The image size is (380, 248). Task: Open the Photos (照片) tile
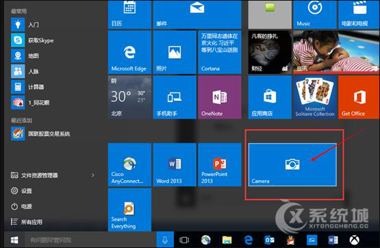(x=175, y=52)
